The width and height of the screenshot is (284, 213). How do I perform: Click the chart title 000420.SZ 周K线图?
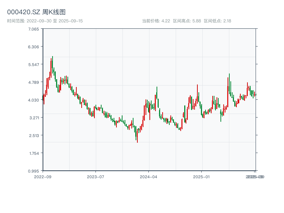point(36,12)
